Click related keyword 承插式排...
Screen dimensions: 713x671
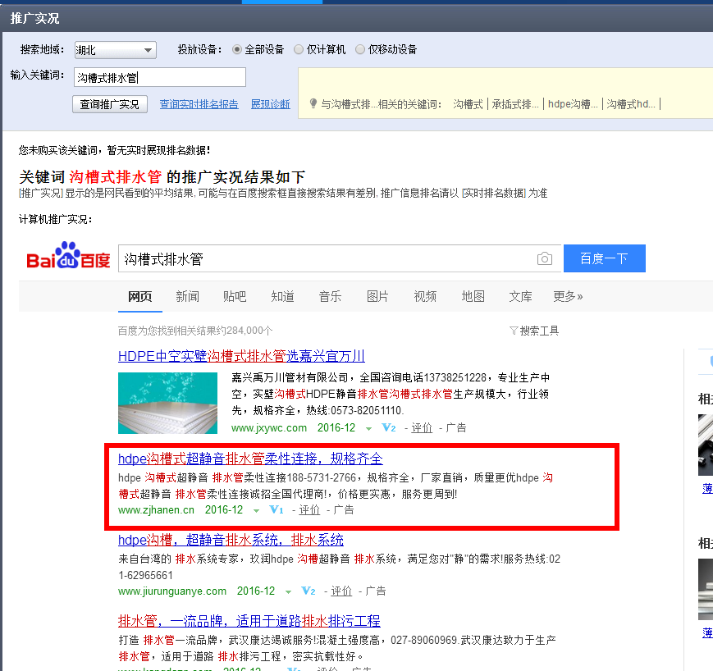(x=515, y=104)
